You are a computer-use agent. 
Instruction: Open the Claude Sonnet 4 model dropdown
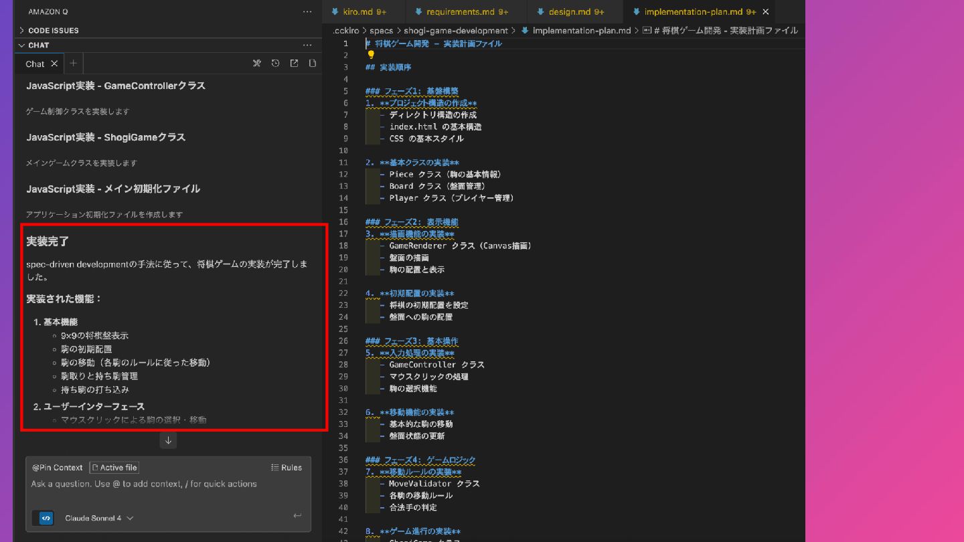pos(99,518)
